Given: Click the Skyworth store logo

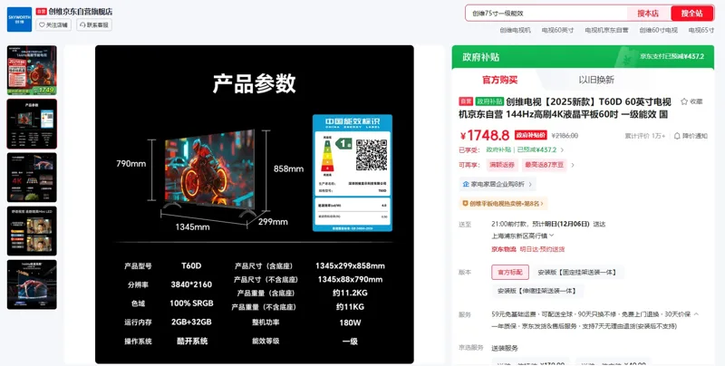Looking at the screenshot, I should coord(19,19).
